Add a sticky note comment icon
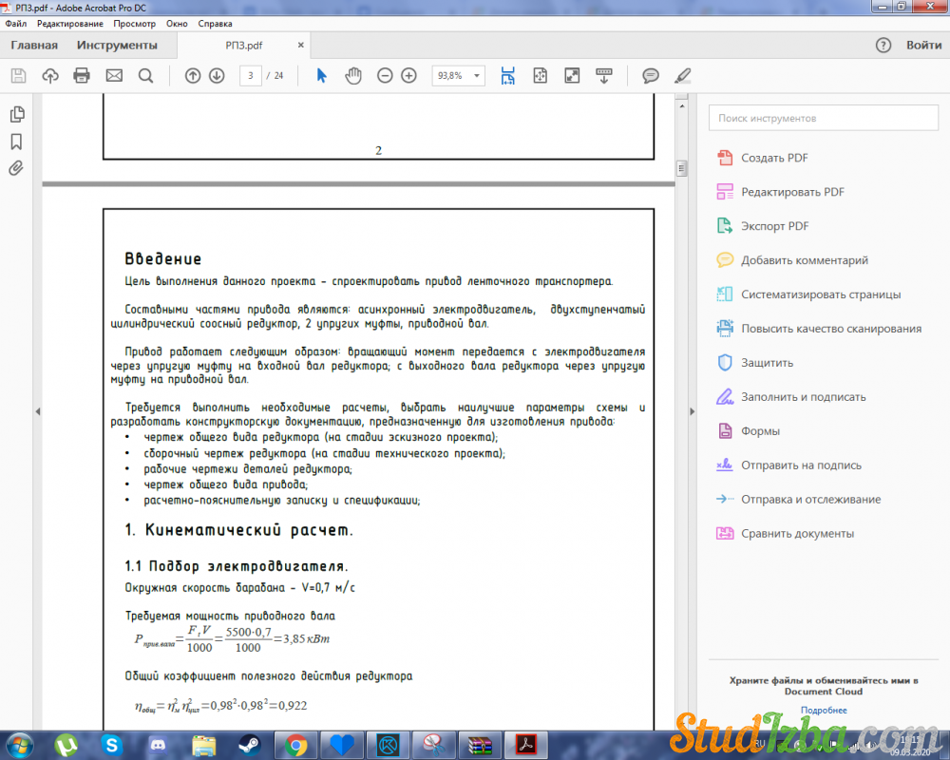This screenshot has width=950, height=760. [651, 76]
